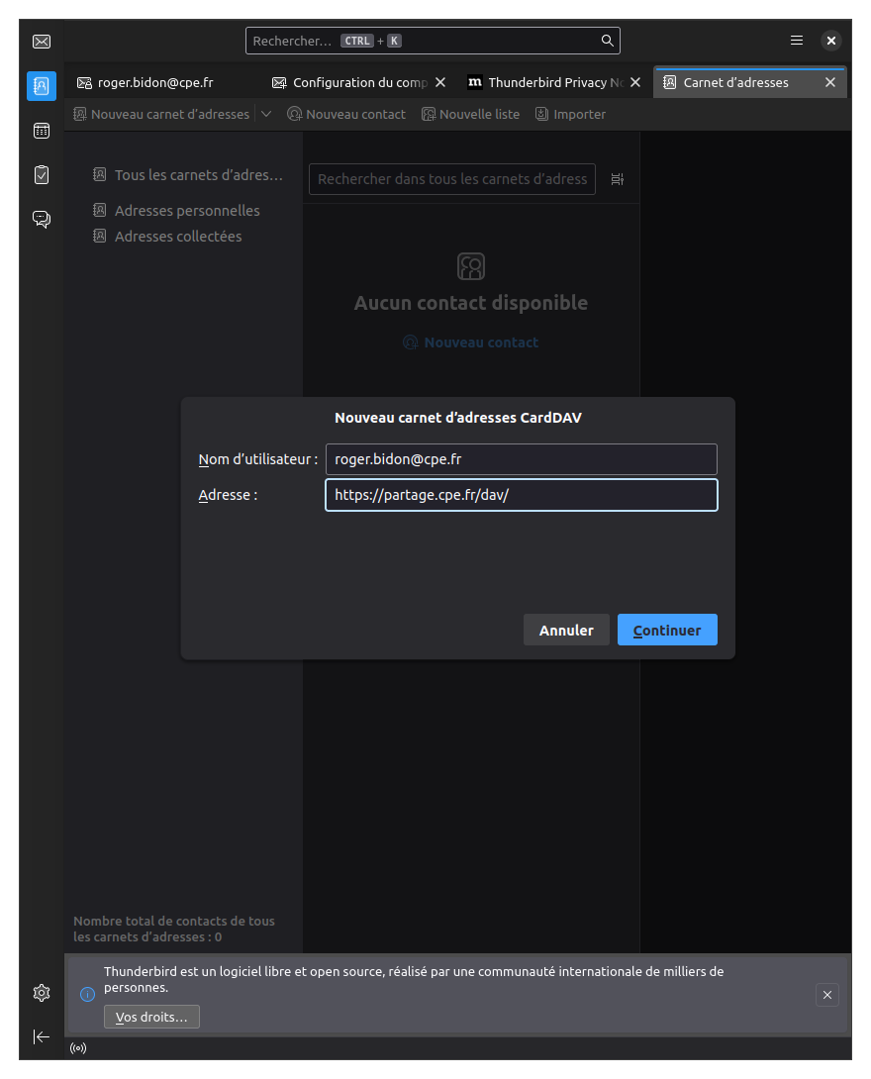871x1079 pixels.
Task: Open the Chat space icon
Action: (x=42, y=219)
